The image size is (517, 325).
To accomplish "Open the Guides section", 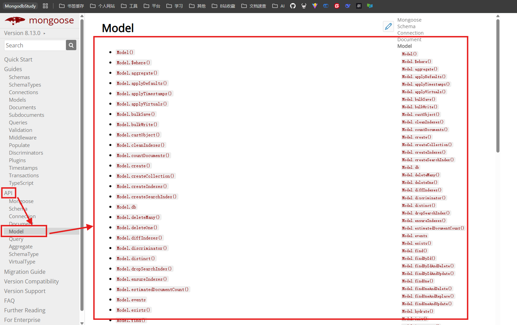I will pyautogui.click(x=13, y=69).
